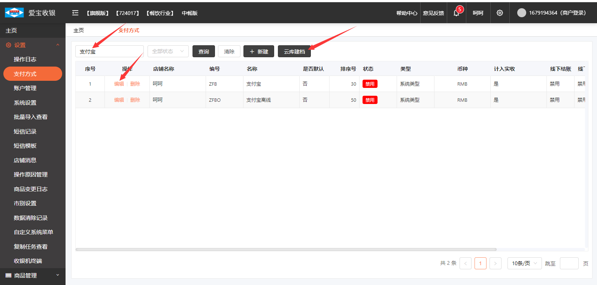The image size is (597, 285).
Task: Click the 查询 search button
Action: [203, 52]
